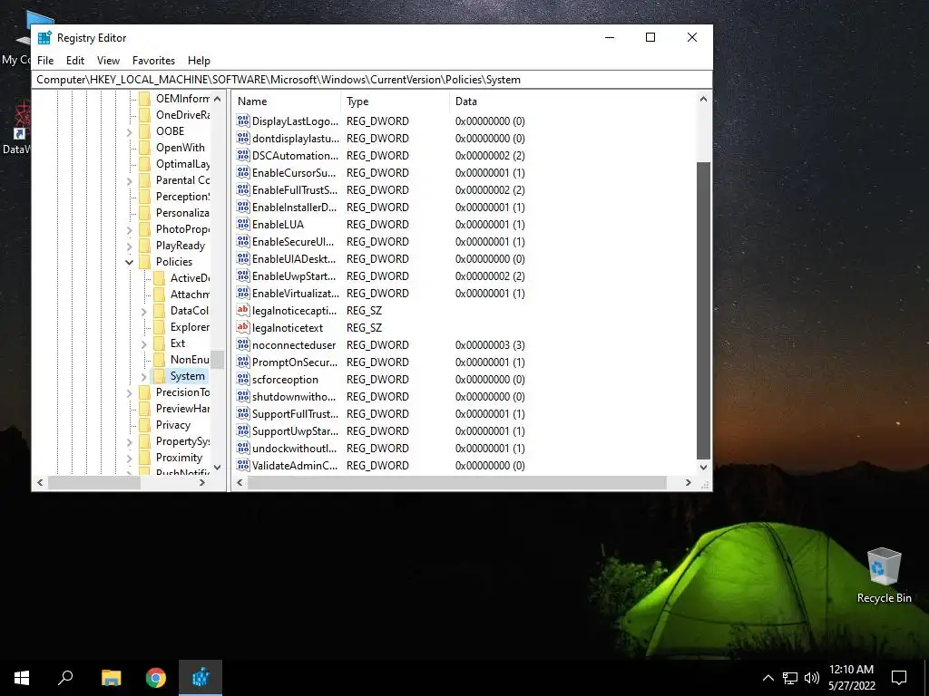Image resolution: width=929 pixels, height=696 pixels.
Task: Click the Registry Editor taskbar icon
Action: (200, 678)
